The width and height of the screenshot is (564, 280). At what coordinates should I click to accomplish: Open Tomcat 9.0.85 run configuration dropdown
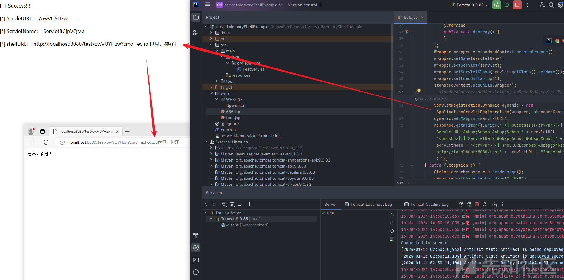click(x=470, y=5)
